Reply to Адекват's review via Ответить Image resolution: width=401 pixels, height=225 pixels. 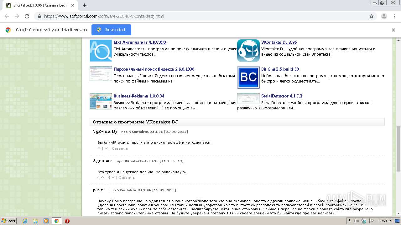pos(127,177)
